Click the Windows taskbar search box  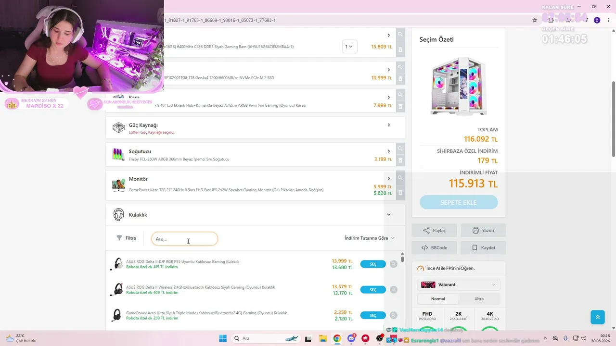266,338
